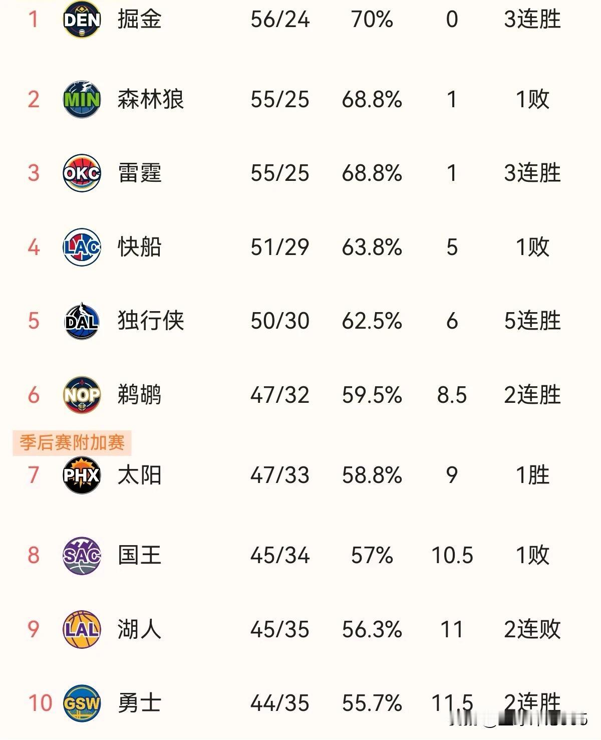Open the 掘金 team name link
The width and height of the screenshot is (601, 740).
point(140,20)
